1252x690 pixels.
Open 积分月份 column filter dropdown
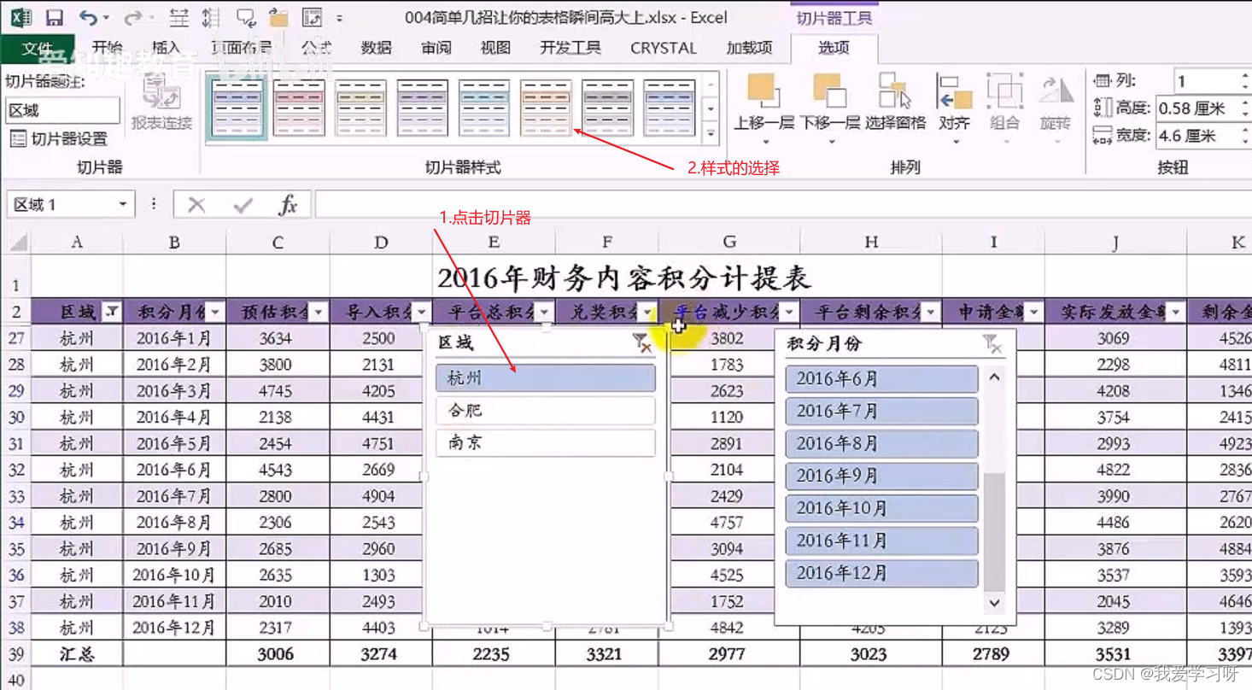tap(215, 313)
